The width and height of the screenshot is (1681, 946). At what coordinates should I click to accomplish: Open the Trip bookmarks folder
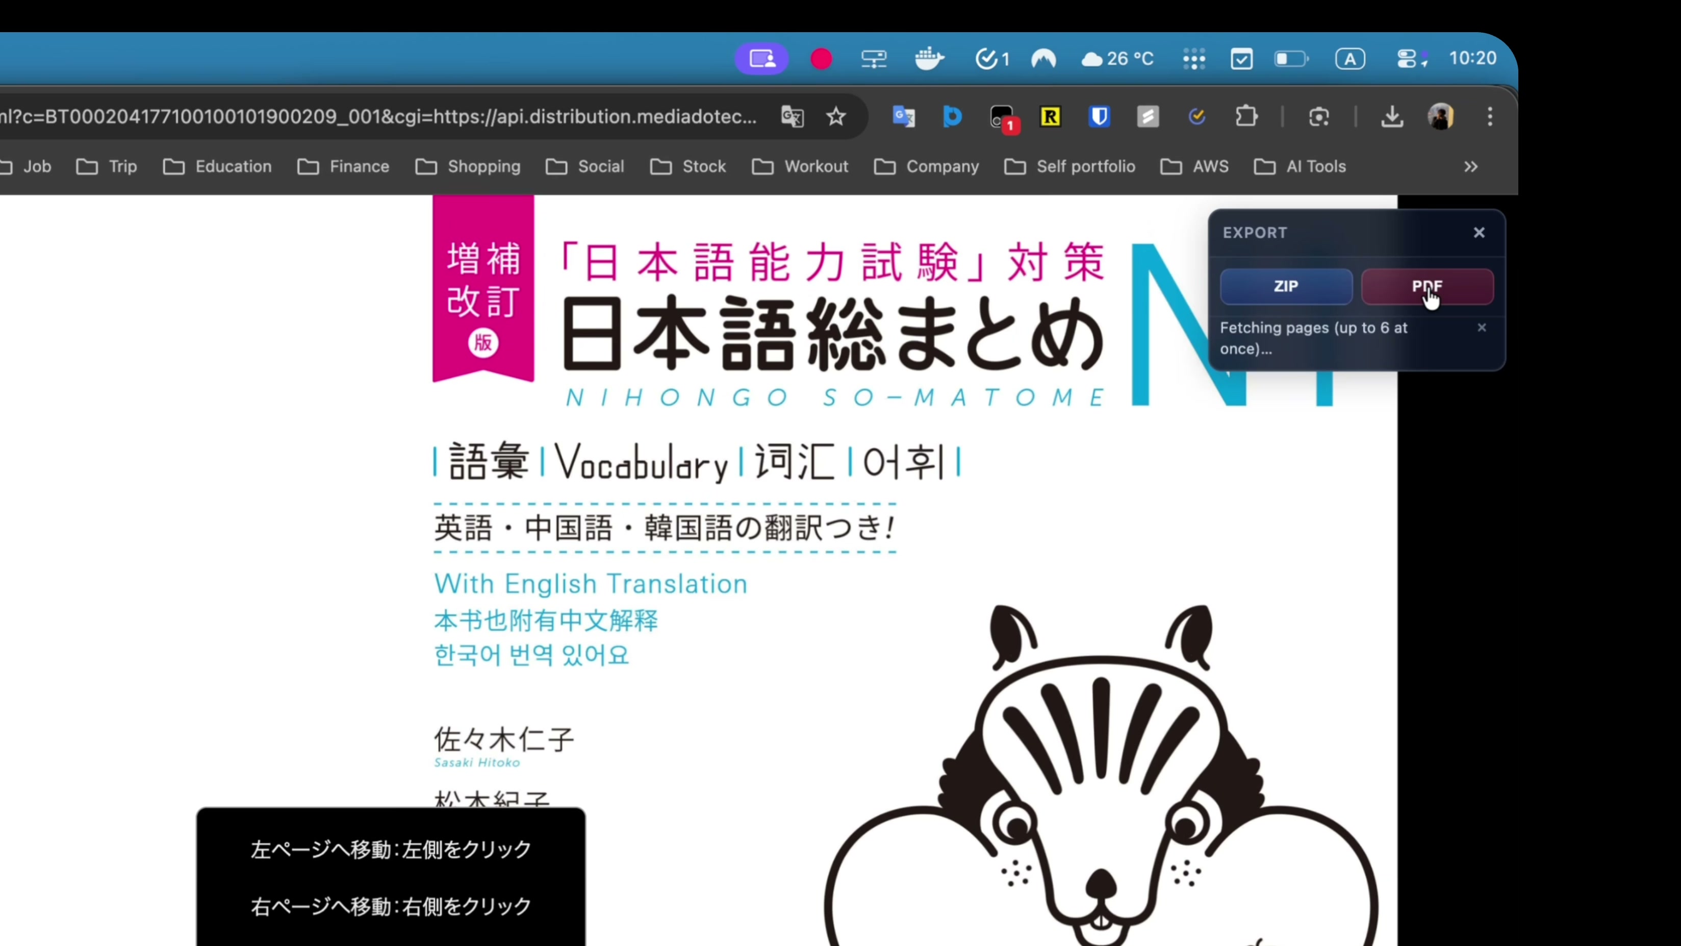[x=107, y=166]
